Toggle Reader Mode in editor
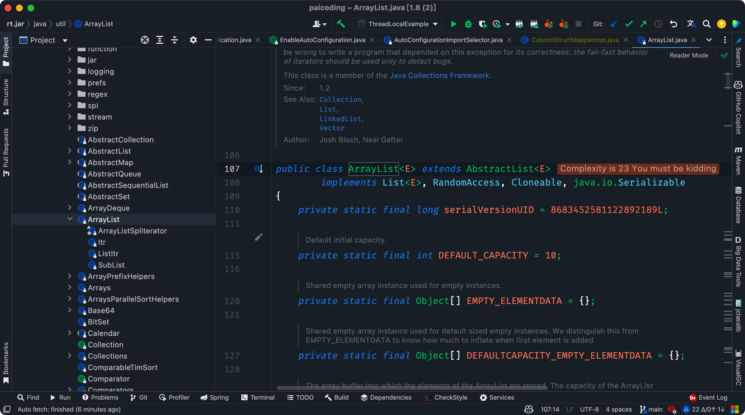 [689, 56]
